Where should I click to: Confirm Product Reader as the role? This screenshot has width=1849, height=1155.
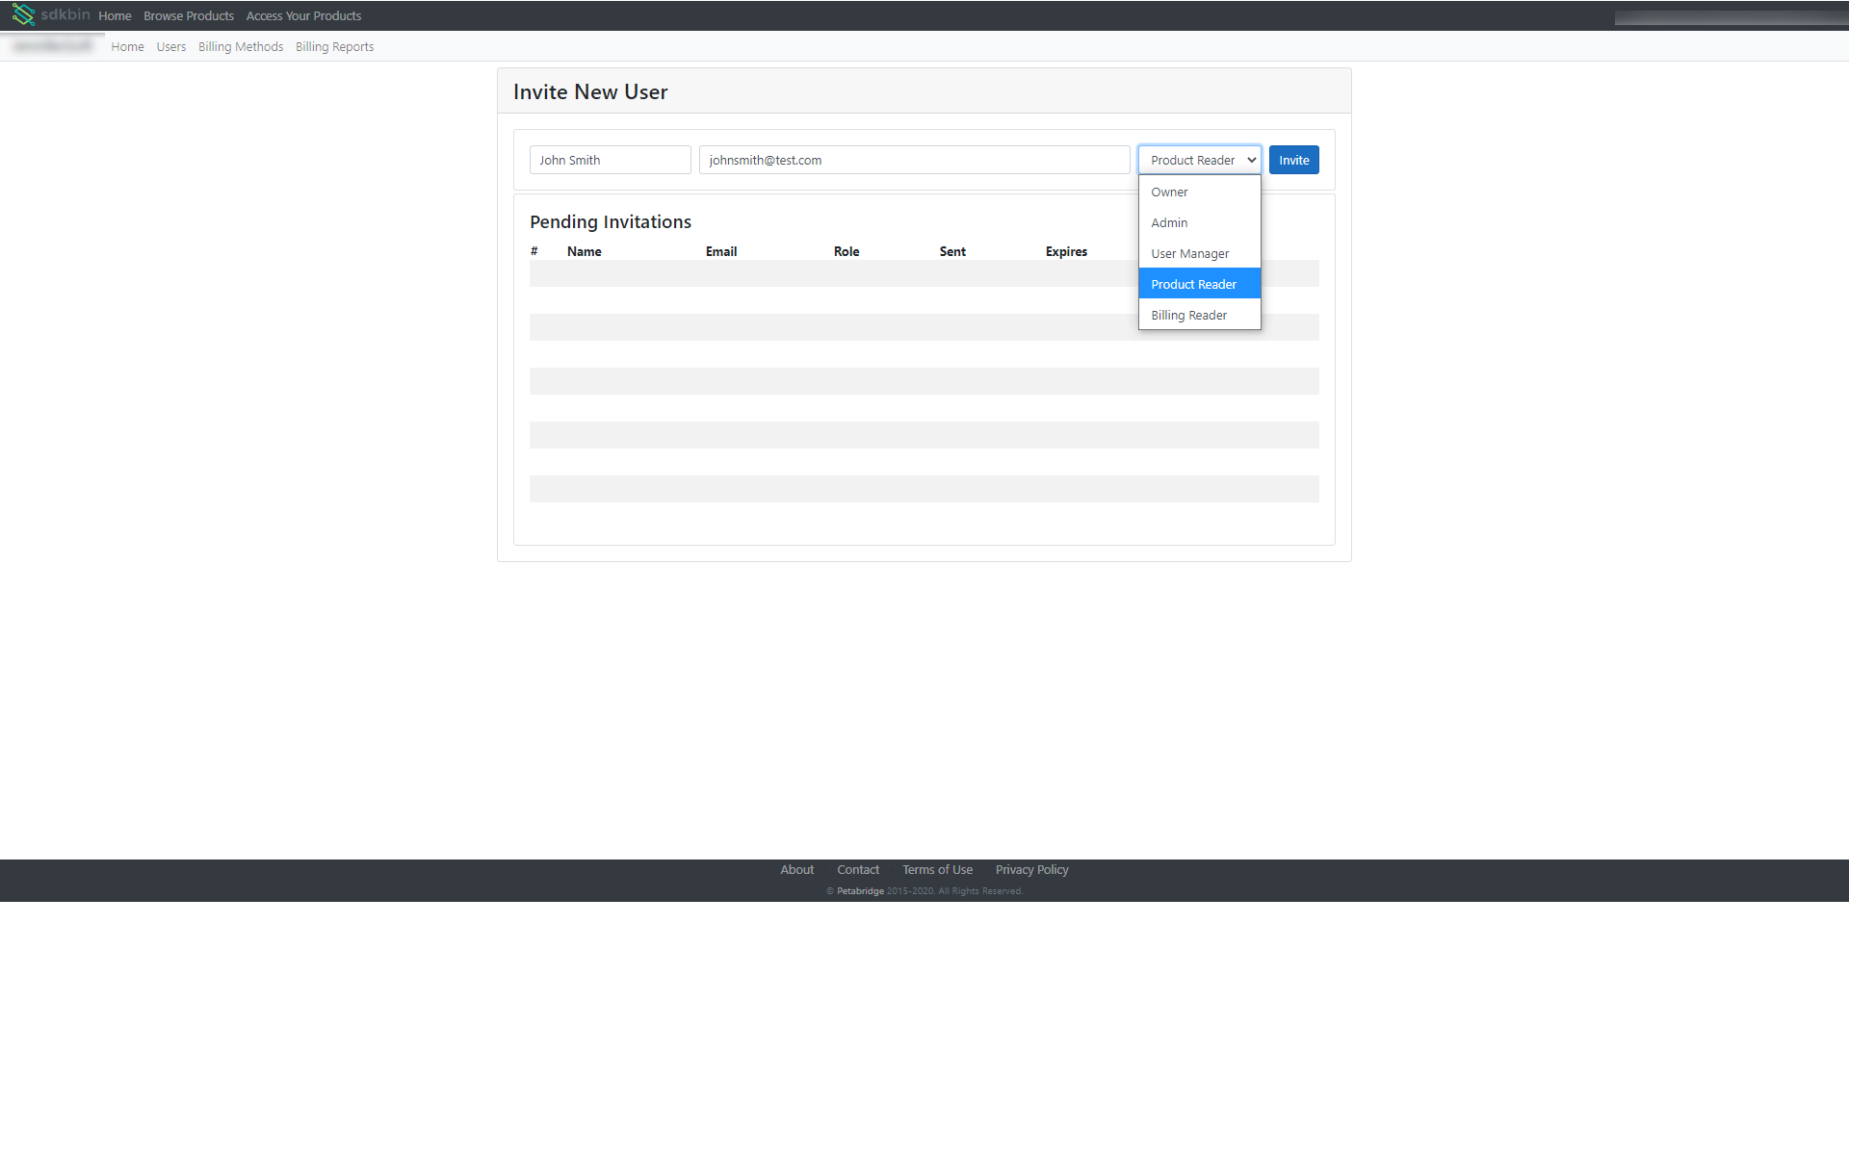click(1194, 283)
